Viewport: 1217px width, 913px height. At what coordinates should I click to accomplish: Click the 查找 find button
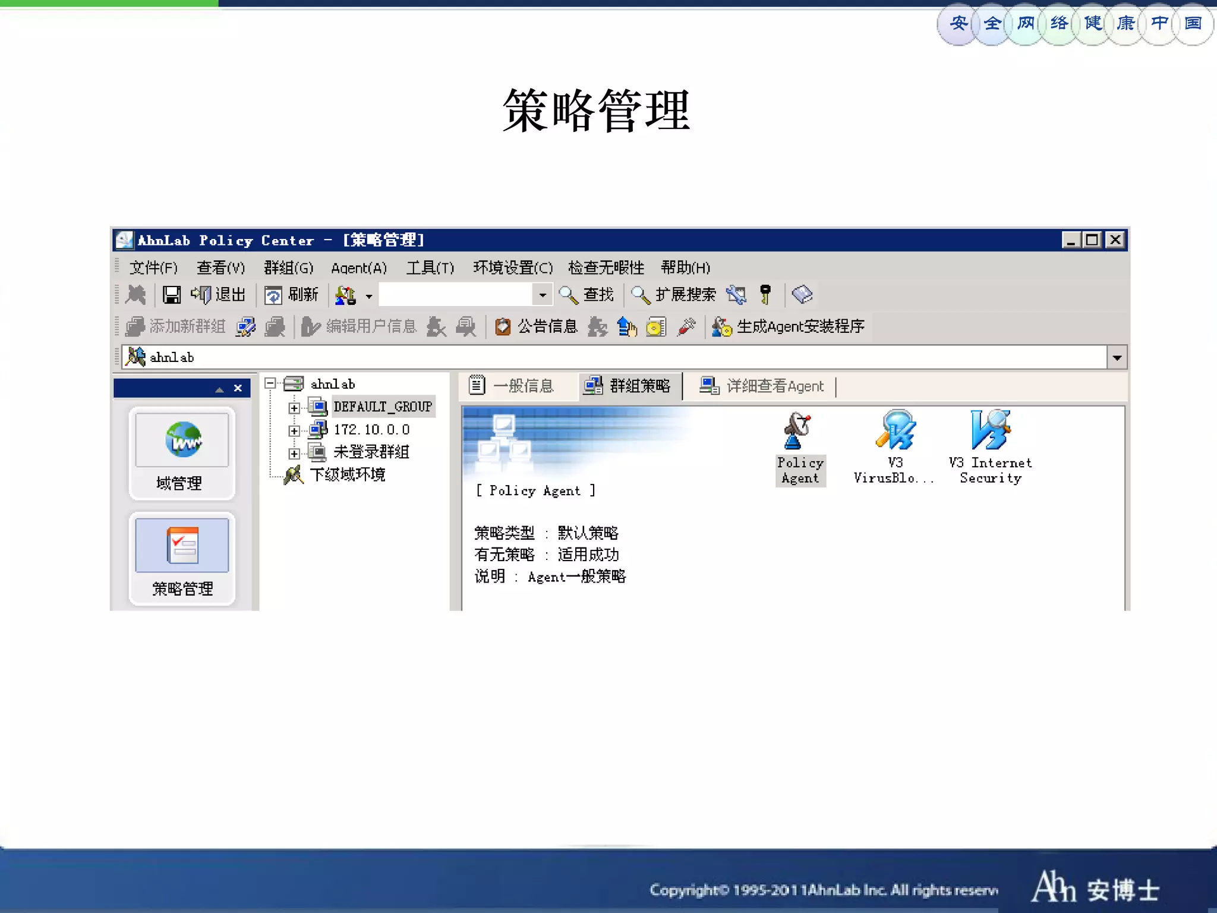click(587, 295)
